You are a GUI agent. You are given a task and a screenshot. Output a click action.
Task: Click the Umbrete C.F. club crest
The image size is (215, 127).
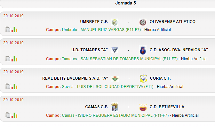point(115,22)
